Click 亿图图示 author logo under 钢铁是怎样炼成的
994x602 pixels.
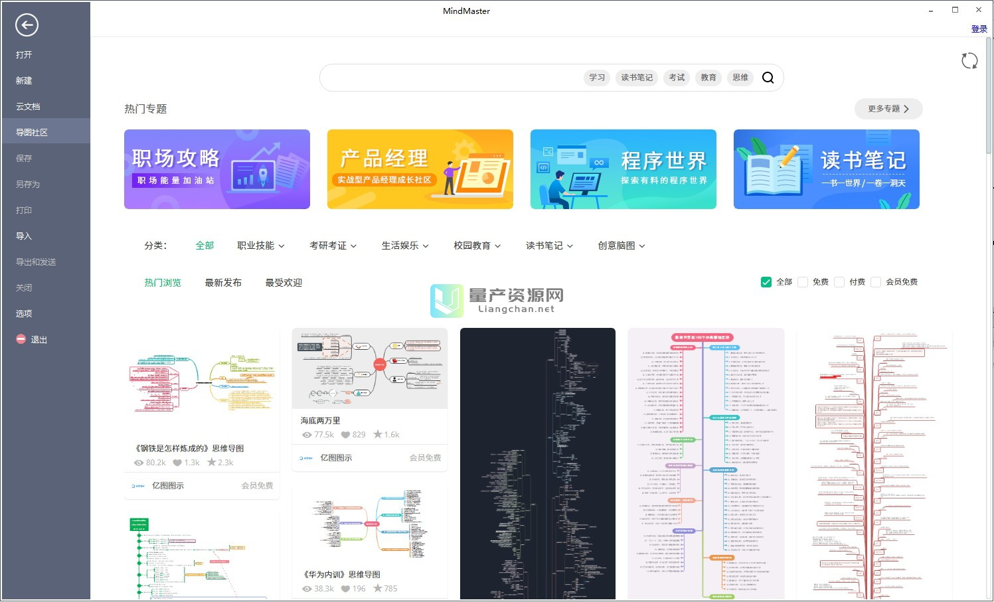tap(138, 486)
